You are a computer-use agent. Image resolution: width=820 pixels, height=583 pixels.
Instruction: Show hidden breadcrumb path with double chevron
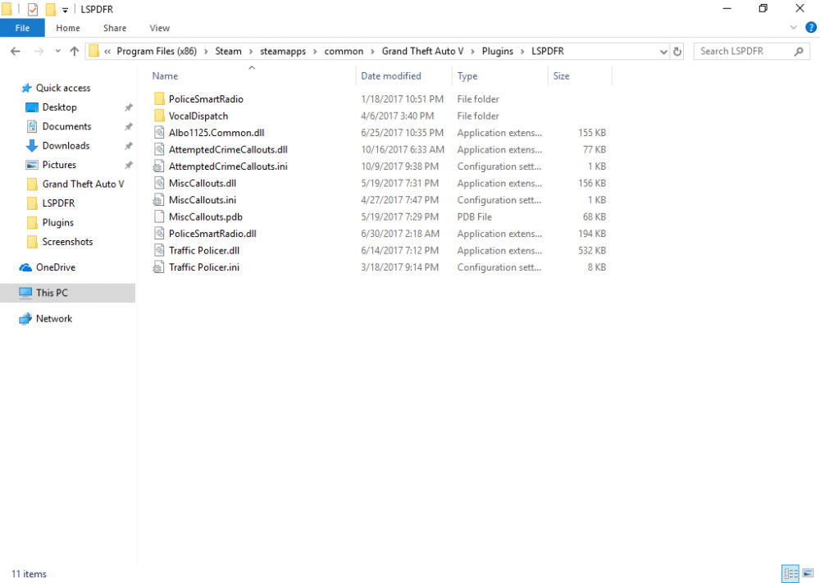tap(107, 51)
